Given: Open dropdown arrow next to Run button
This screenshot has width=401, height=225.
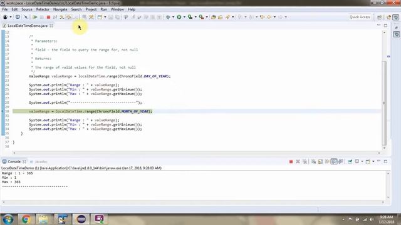Looking at the screenshot, I should pyautogui.click(x=184, y=17).
